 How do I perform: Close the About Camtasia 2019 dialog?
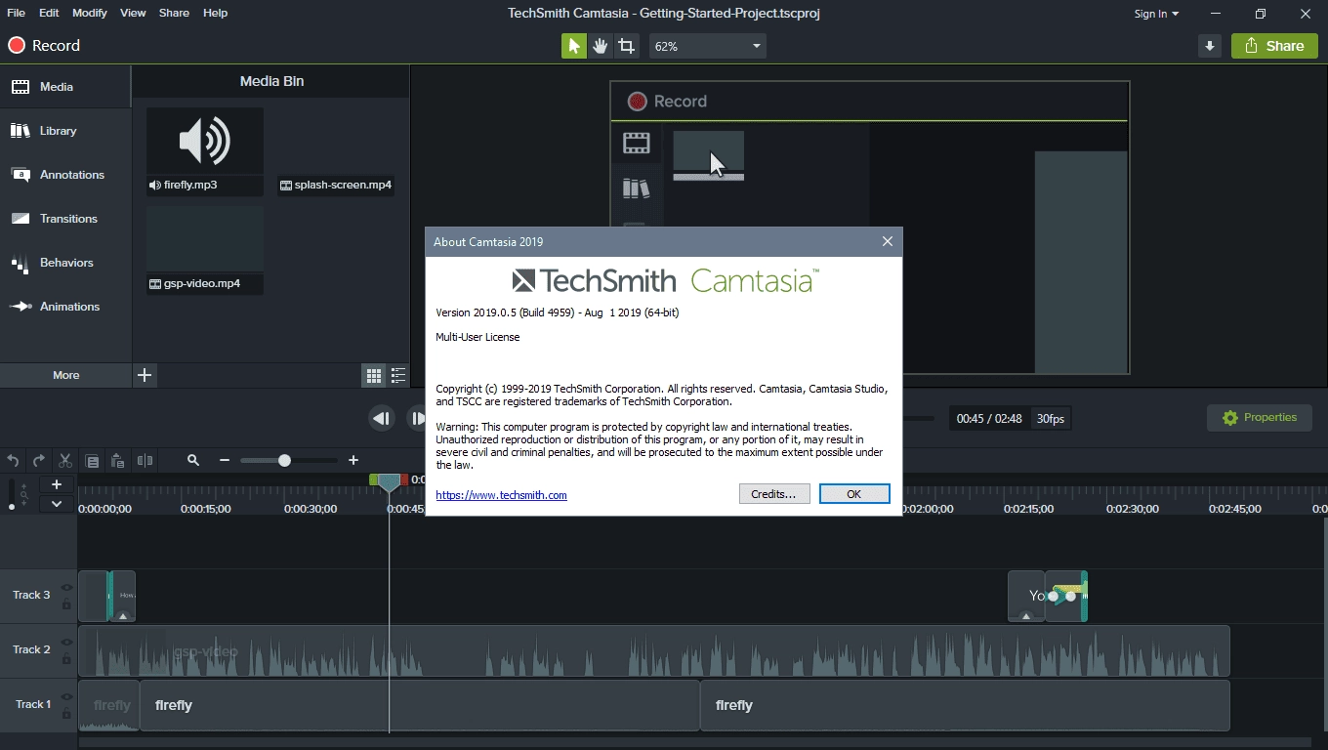tap(887, 241)
